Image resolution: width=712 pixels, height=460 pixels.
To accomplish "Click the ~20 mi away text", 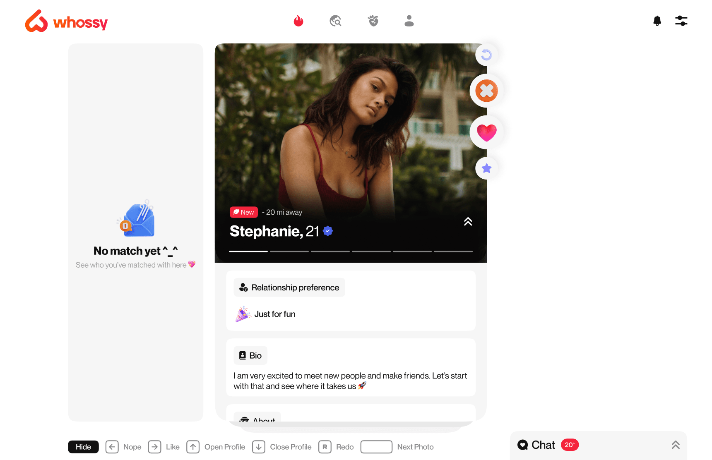I will click(x=282, y=212).
